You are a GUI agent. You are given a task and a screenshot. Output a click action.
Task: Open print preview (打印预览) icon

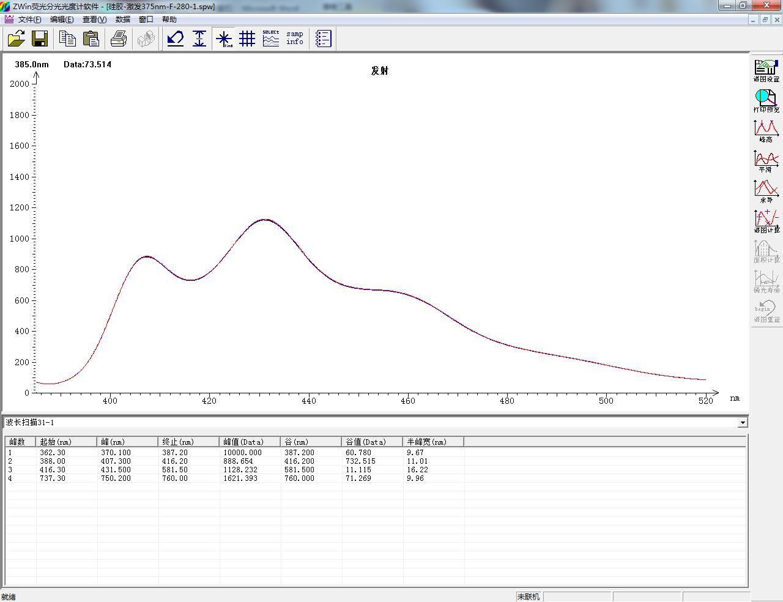pos(766,100)
